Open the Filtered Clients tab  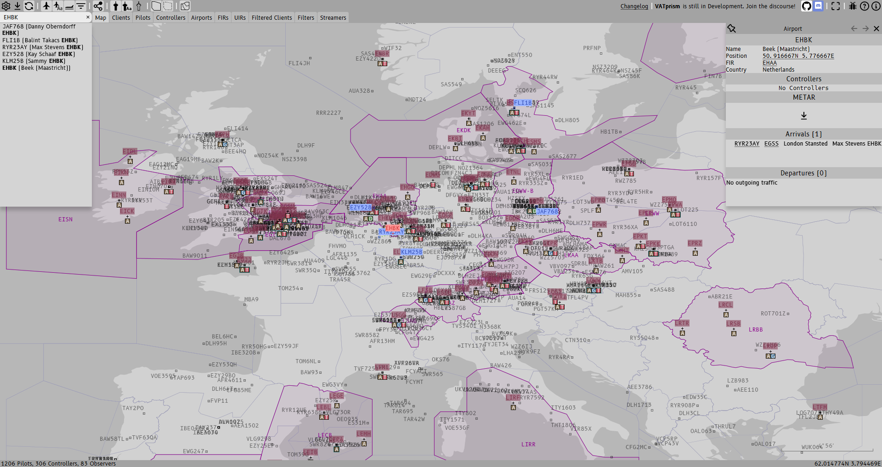pyautogui.click(x=271, y=18)
